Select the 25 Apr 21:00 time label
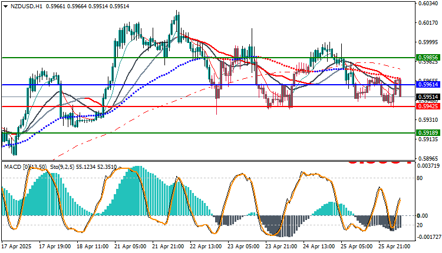Image resolution: width=442 pixels, height=253 pixels. click(x=395, y=247)
